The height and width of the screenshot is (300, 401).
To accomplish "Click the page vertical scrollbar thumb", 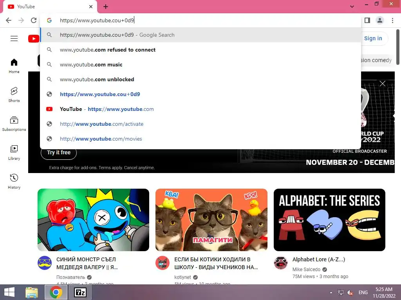I will coord(398,47).
